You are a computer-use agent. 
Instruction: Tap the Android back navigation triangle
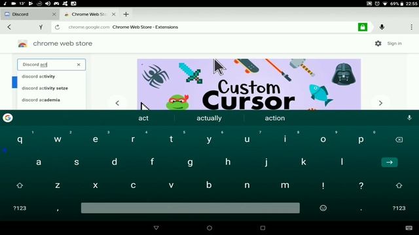point(156,228)
